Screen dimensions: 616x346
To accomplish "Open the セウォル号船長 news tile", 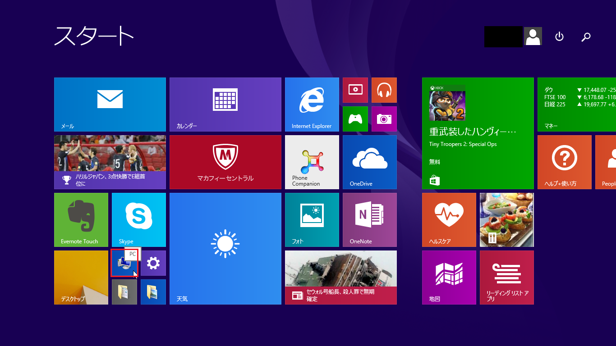I will point(341,278).
